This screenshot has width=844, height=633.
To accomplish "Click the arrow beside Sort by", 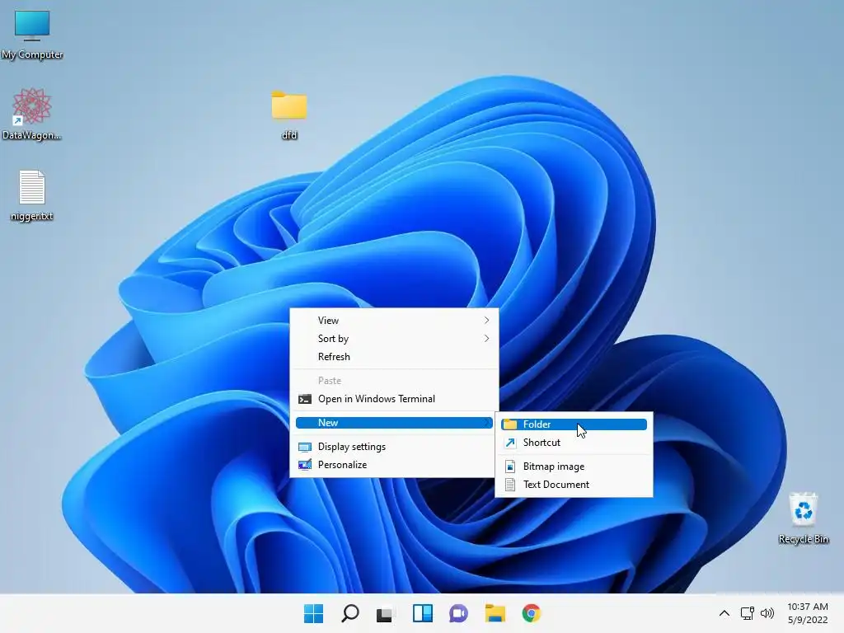I will (486, 339).
